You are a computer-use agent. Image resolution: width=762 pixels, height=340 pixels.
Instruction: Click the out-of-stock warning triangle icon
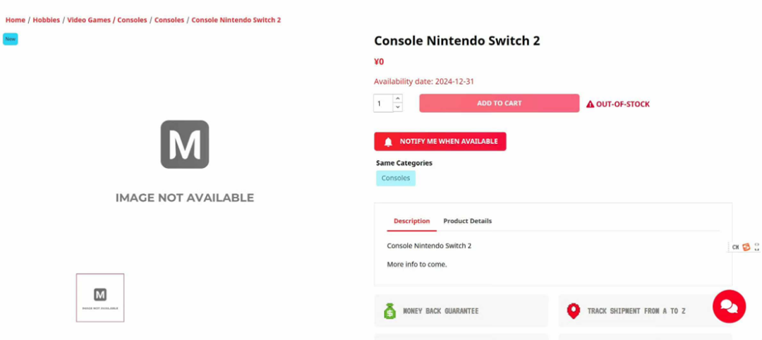(x=591, y=104)
